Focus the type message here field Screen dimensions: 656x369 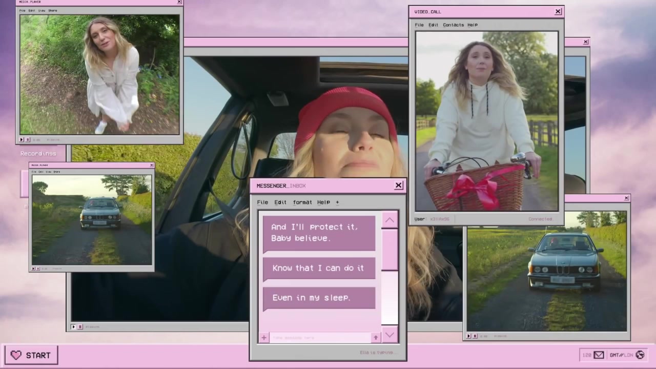[320, 337]
